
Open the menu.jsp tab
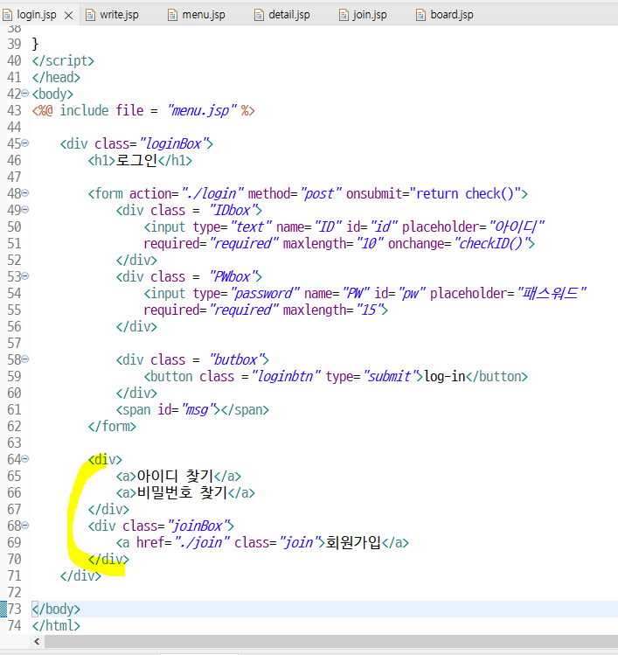coord(204,15)
